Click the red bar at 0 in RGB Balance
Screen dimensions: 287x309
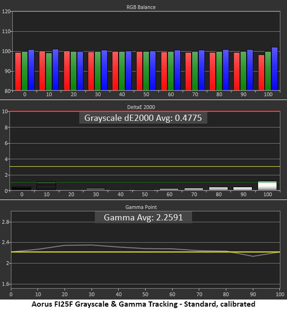click(x=18, y=72)
